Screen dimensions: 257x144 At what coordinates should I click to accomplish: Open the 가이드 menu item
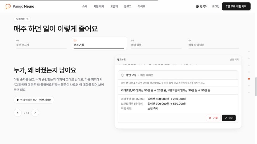point(142,6)
